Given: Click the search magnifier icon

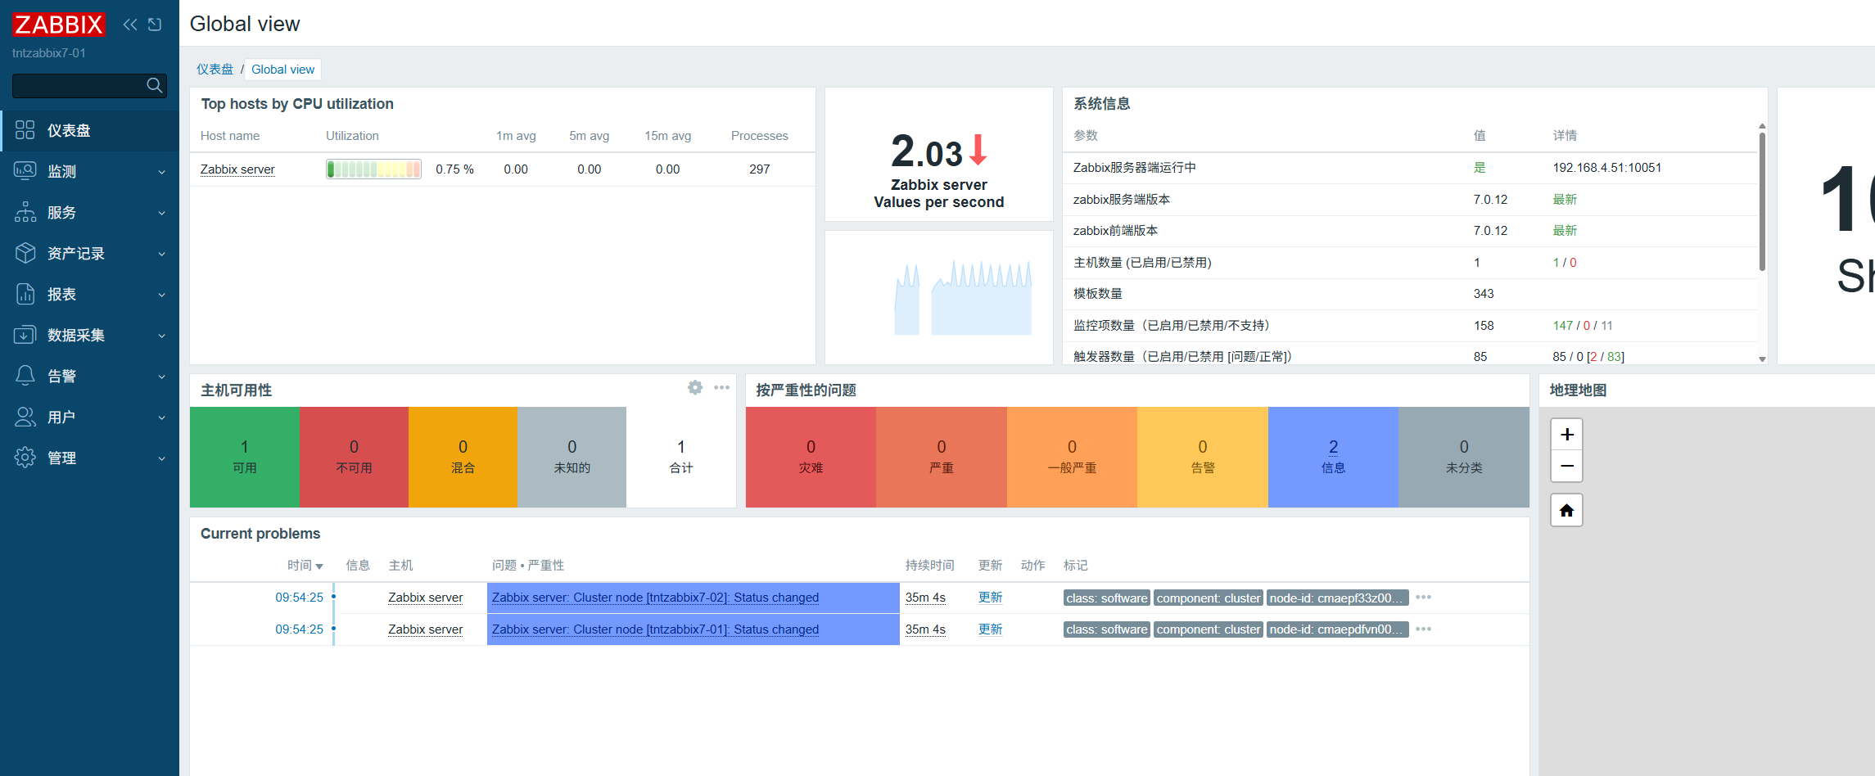Looking at the screenshot, I should click(x=154, y=85).
